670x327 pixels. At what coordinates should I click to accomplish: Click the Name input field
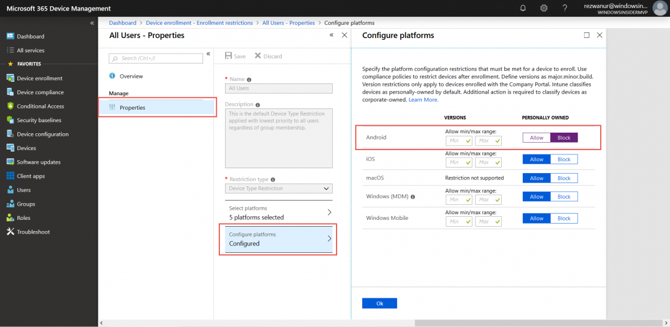pos(279,88)
